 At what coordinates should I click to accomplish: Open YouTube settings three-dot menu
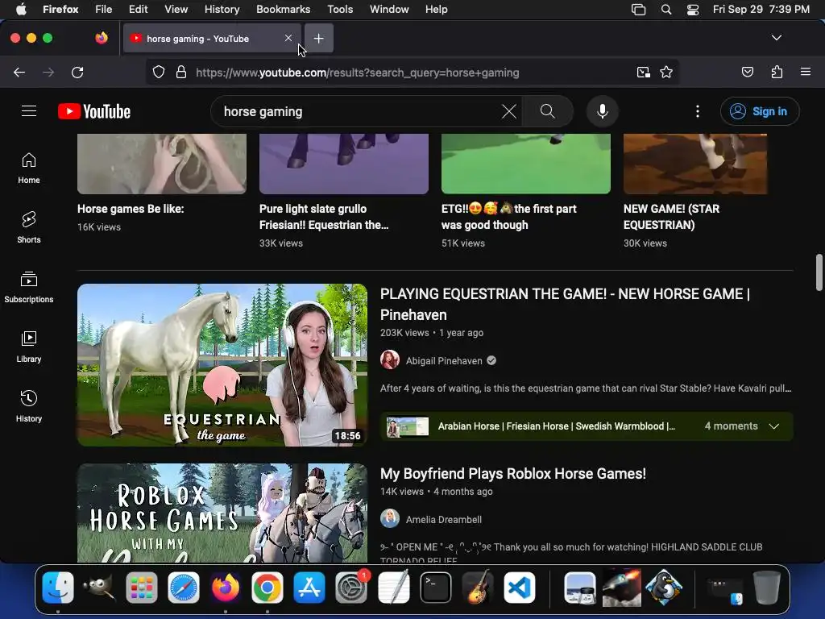click(x=698, y=111)
